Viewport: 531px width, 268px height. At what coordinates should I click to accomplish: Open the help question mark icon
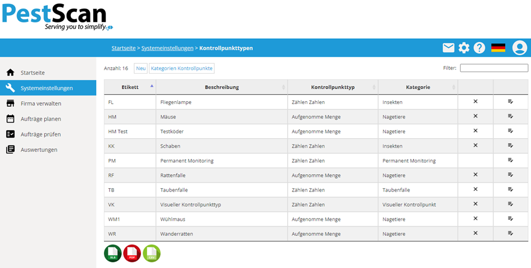click(479, 48)
